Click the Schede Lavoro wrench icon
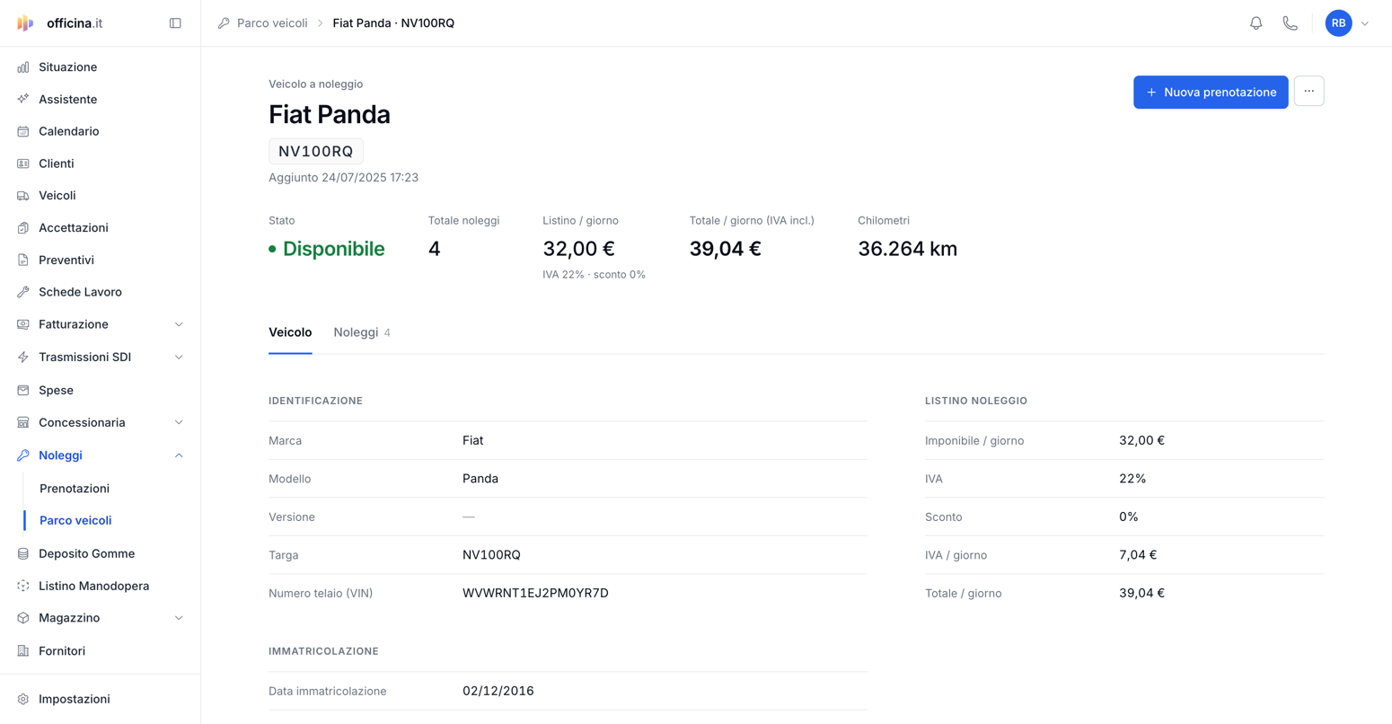 (x=23, y=292)
